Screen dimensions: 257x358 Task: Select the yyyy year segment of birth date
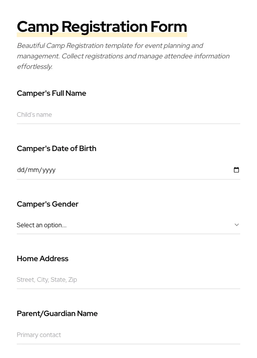click(49, 170)
